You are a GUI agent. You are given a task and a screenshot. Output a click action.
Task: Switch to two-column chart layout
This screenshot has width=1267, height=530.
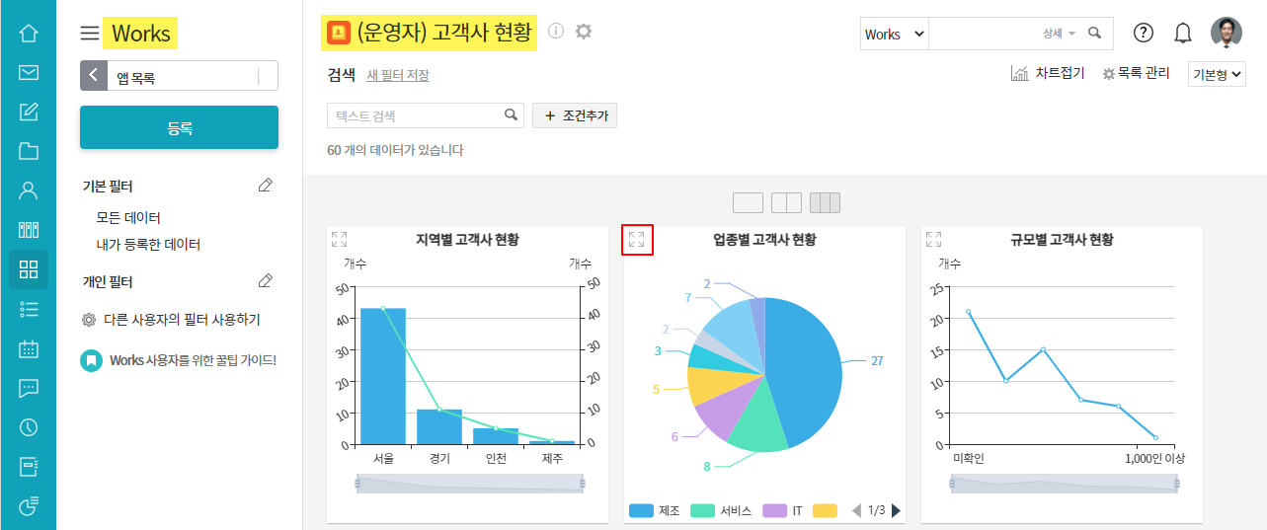click(x=786, y=203)
